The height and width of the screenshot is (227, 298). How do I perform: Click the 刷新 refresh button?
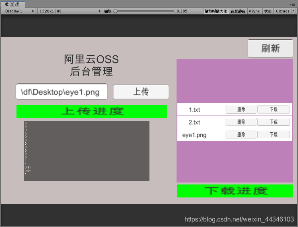pos(270,48)
